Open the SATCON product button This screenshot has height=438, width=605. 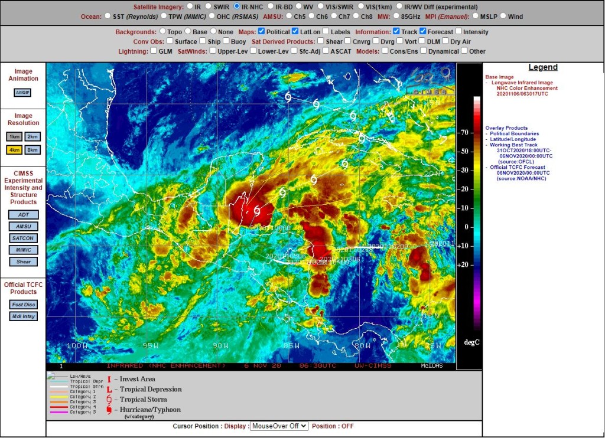pos(24,238)
